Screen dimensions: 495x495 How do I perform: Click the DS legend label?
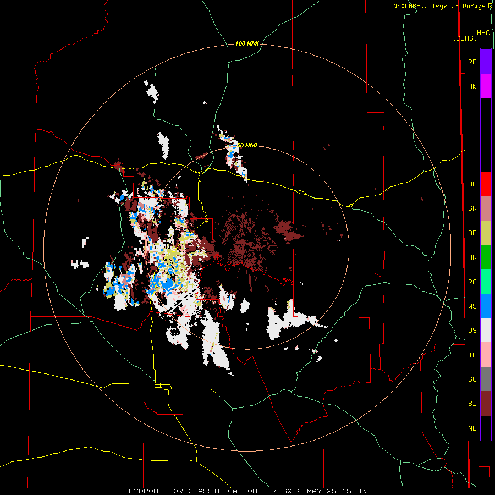pos(472,331)
